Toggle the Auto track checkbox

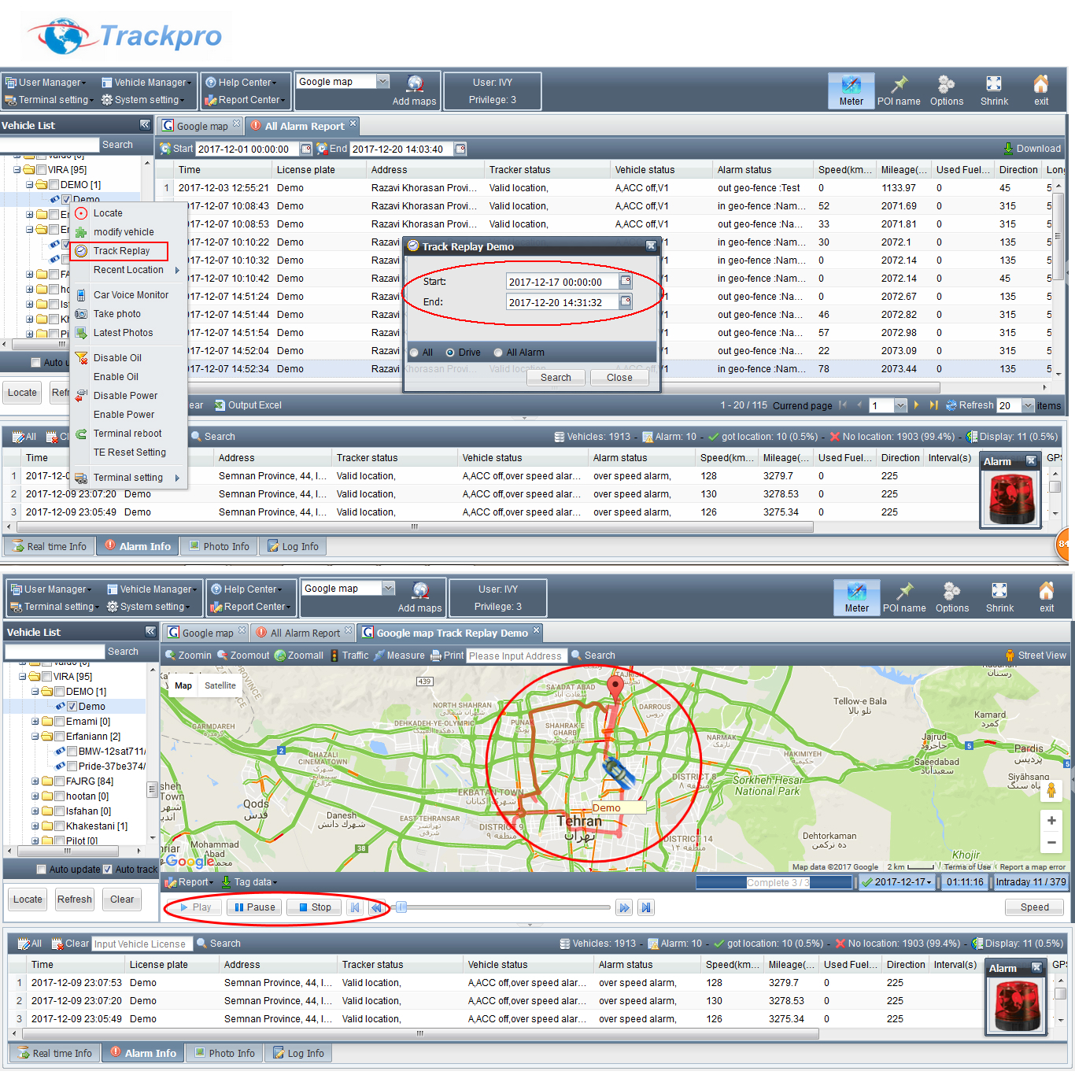point(109,870)
